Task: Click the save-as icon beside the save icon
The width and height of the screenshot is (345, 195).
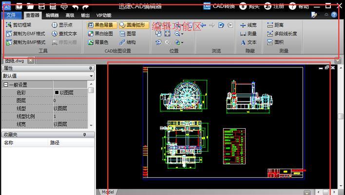Action: pyautogui.click(x=53, y=6)
